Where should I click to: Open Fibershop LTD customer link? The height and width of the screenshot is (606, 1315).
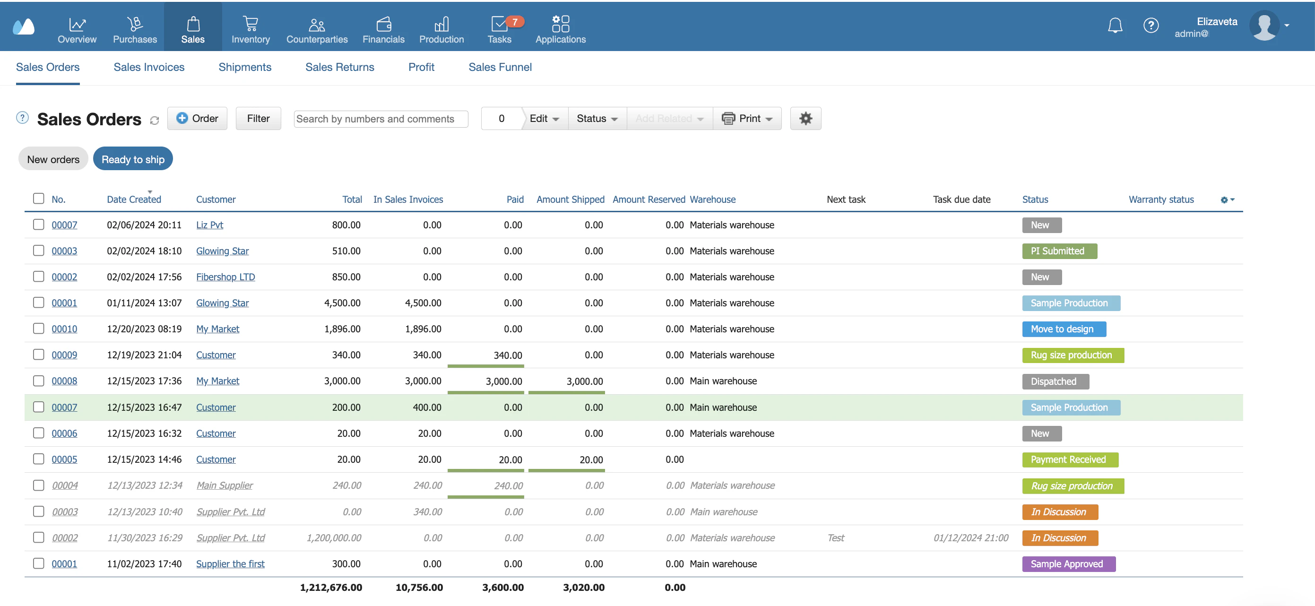tap(225, 277)
